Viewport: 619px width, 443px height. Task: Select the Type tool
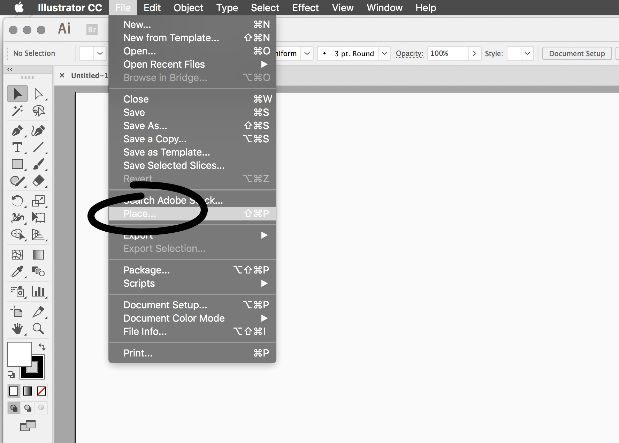click(x=17, y=148)
